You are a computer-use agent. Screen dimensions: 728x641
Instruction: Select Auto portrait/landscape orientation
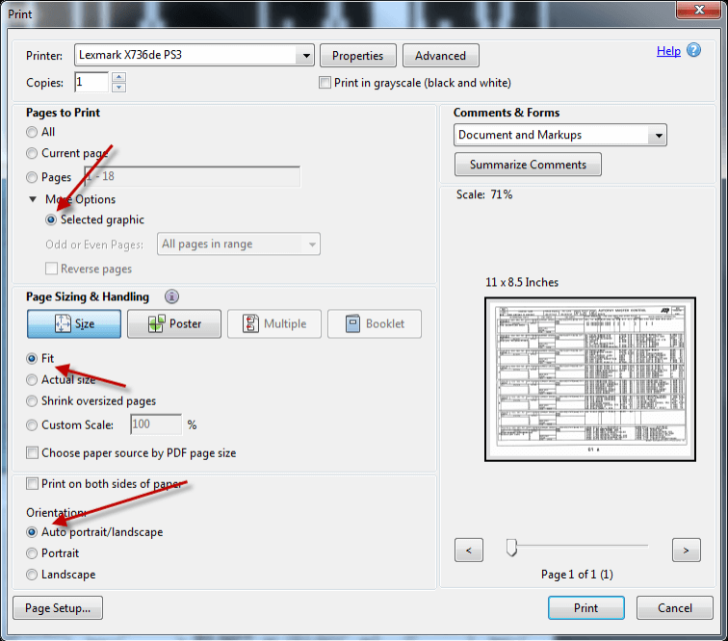[x=32, y=532]
